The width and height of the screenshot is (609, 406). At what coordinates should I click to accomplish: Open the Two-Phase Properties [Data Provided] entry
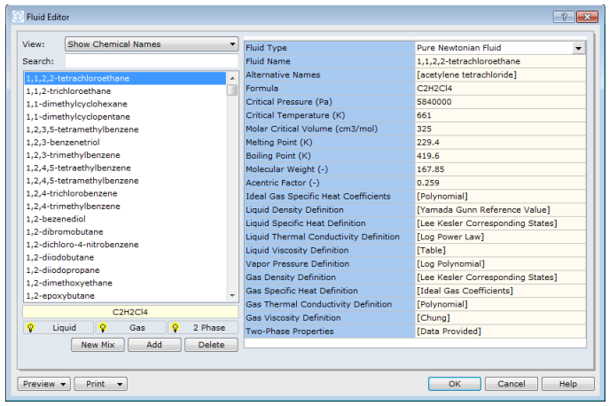tap(500, 332)
